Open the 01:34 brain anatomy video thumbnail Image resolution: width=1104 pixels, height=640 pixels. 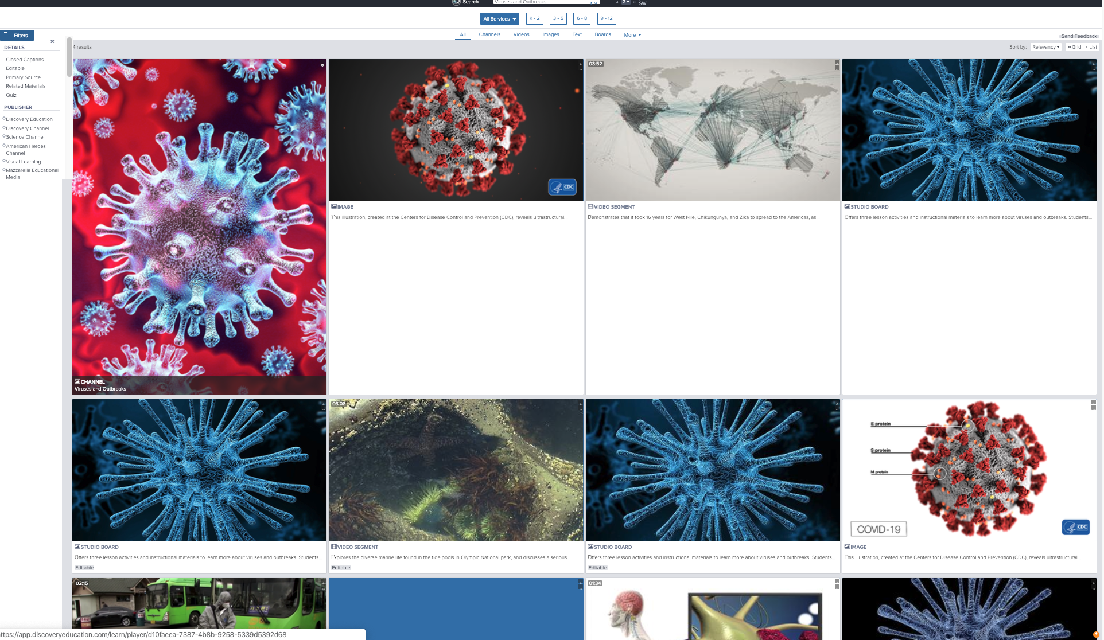pos(713,608)
